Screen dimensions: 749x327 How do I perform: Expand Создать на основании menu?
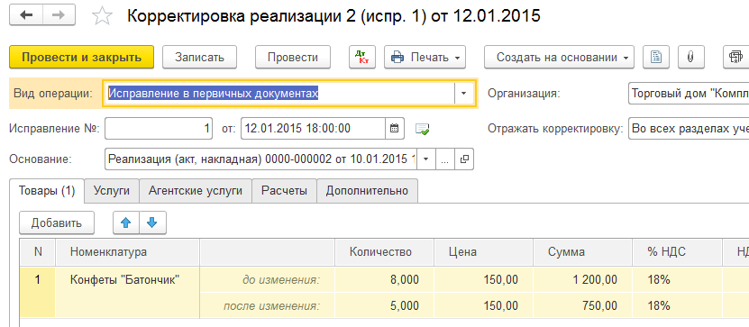click(560, 58)
